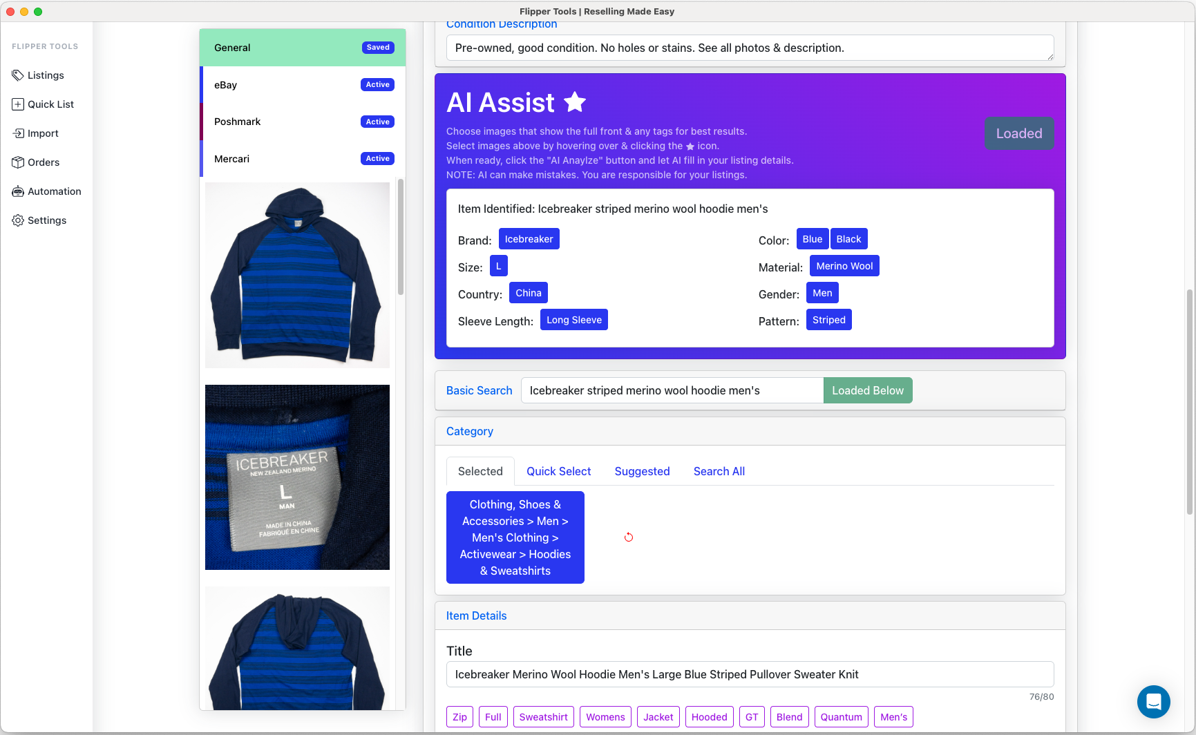The width and height of the screenshot is (1196, 735).
Task: Click the Men gender tag
Action: 822,293
